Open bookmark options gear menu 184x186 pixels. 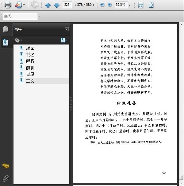coord(18,40)
